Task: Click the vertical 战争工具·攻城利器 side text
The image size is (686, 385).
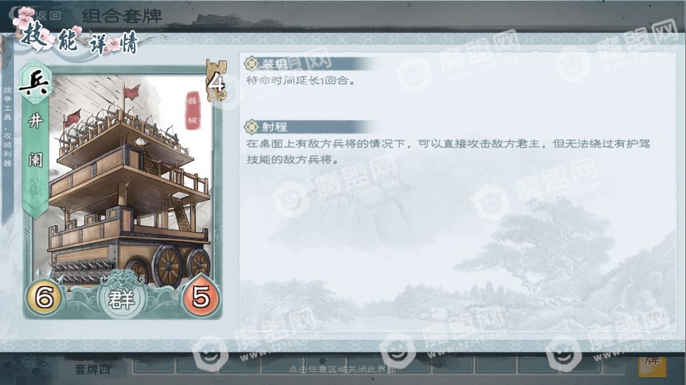Action: pos(7,127)
